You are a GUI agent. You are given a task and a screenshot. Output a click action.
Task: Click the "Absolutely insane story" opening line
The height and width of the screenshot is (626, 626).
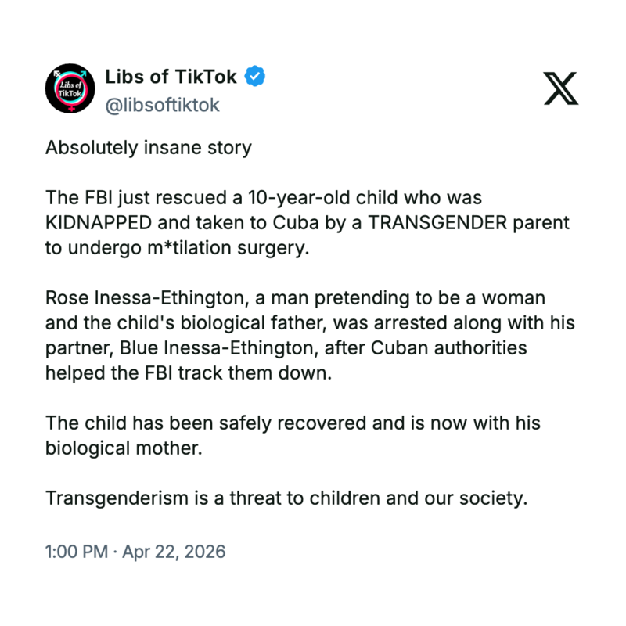pyautogui.click(x=149, y=148)
